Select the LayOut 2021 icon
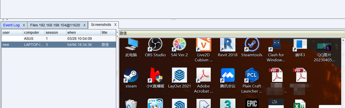Screen dimensions: 345x108 179,75
